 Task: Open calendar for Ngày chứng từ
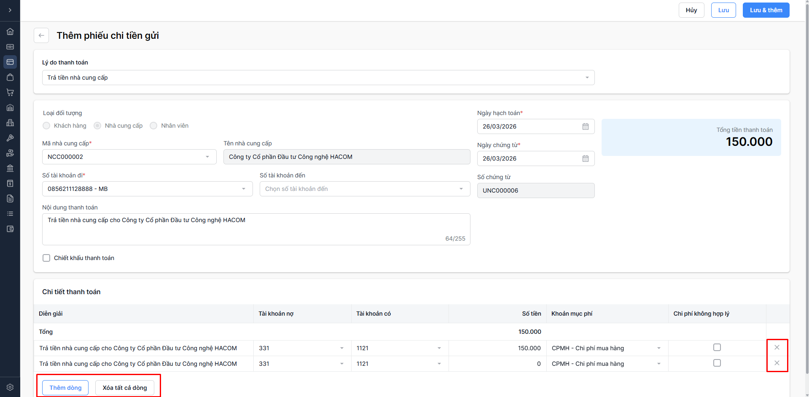585,158
